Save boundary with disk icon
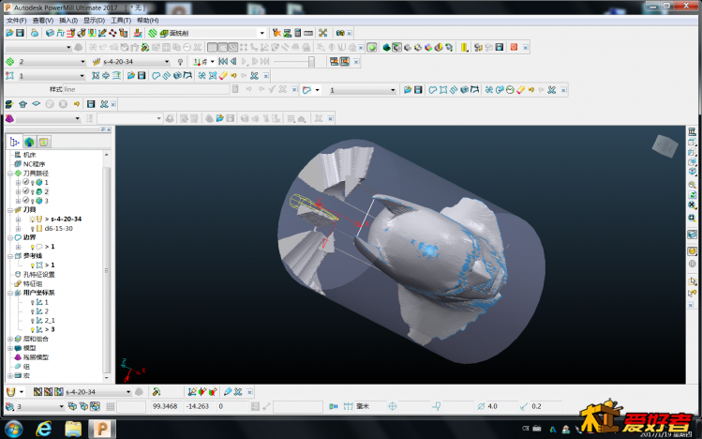702x439 pixels. pos(418,90)
